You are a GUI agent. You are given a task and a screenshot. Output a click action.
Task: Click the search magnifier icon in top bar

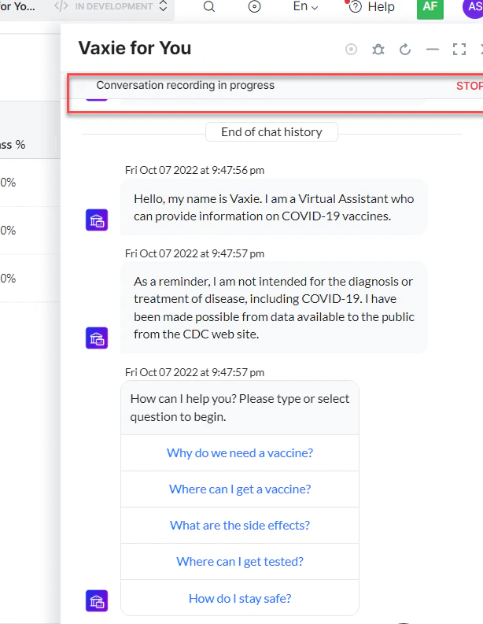pos(209,7)
